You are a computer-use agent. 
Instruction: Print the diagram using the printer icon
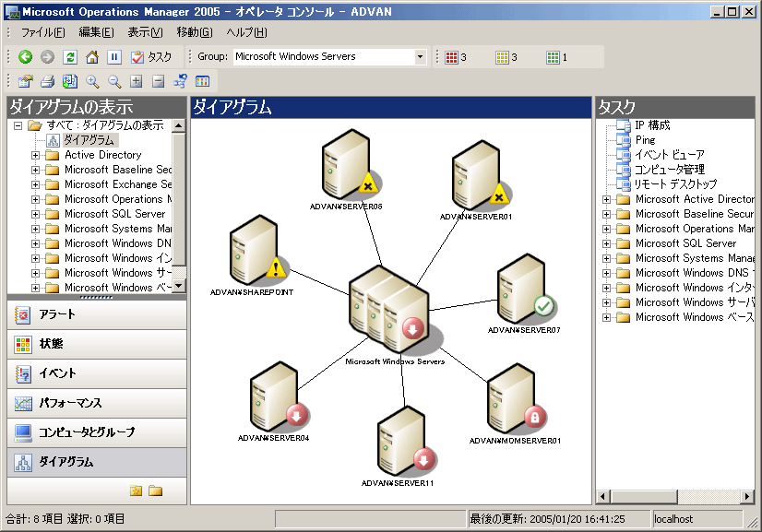pyautogui.click(x=48, y=81)
